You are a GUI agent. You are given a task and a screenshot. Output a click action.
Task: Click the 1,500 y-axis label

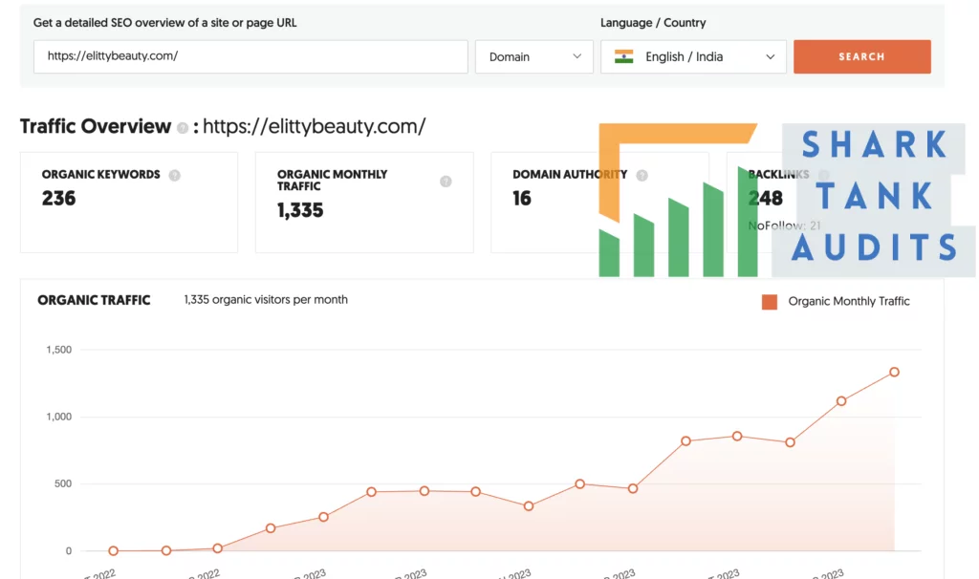58,350
